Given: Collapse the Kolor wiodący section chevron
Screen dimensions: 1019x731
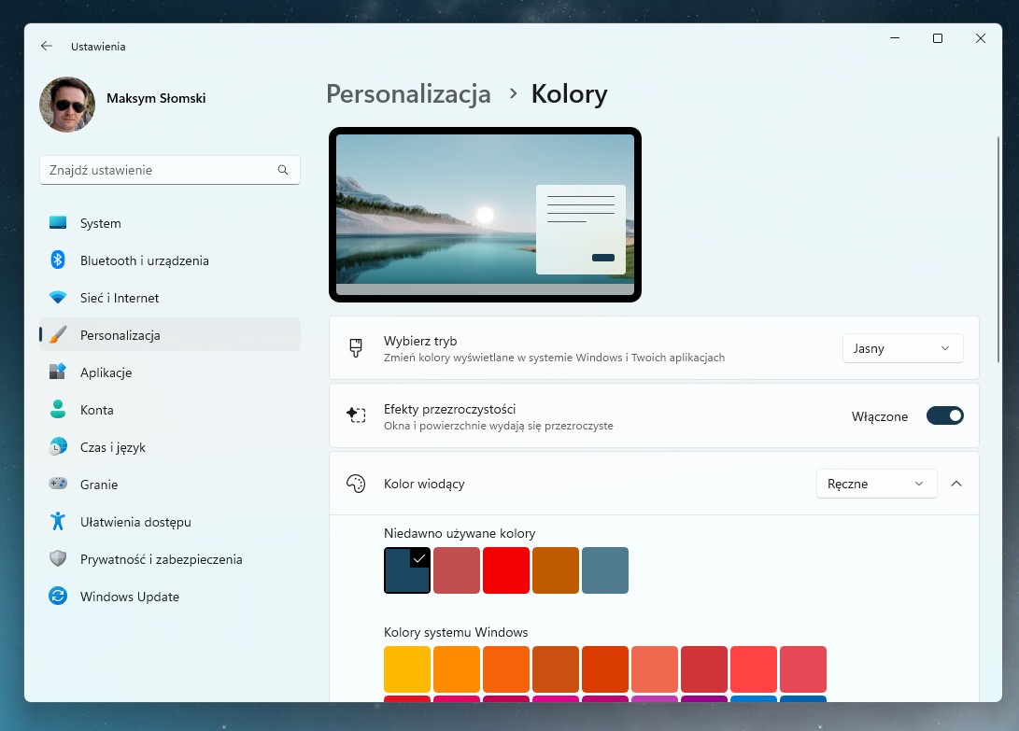Looking at the screenshot, I should [x=955, y=484].
